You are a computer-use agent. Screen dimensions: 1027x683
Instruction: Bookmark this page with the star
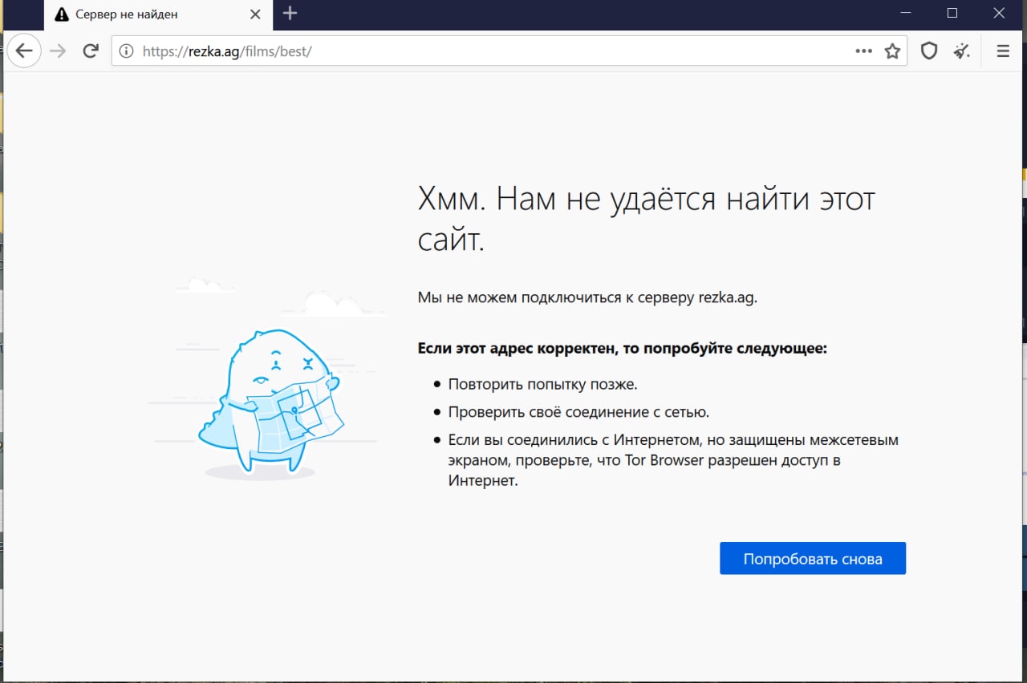(892, 51)
